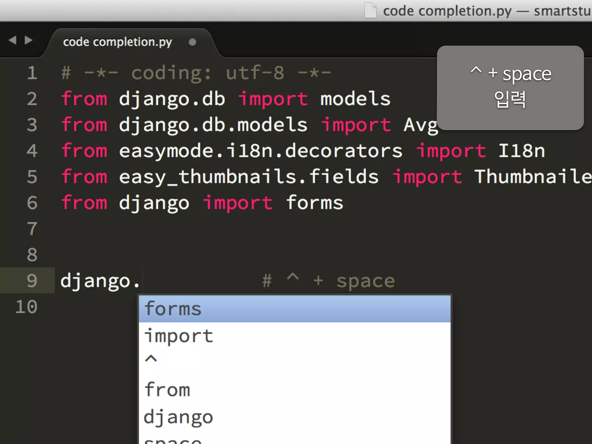Viewport: 592px width, 444px height.
Task: Click the '# ^ + space' comment
Action: click(328, 281)
